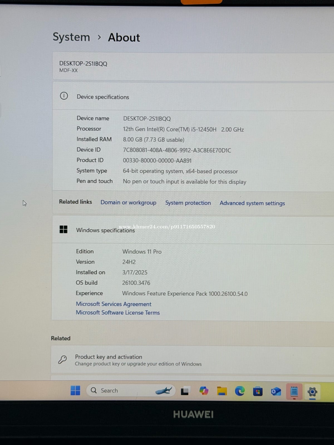Open the Windows Start menu
Image resolution: width=334 pixels, height=445 pixels.
tap(75, 390)
